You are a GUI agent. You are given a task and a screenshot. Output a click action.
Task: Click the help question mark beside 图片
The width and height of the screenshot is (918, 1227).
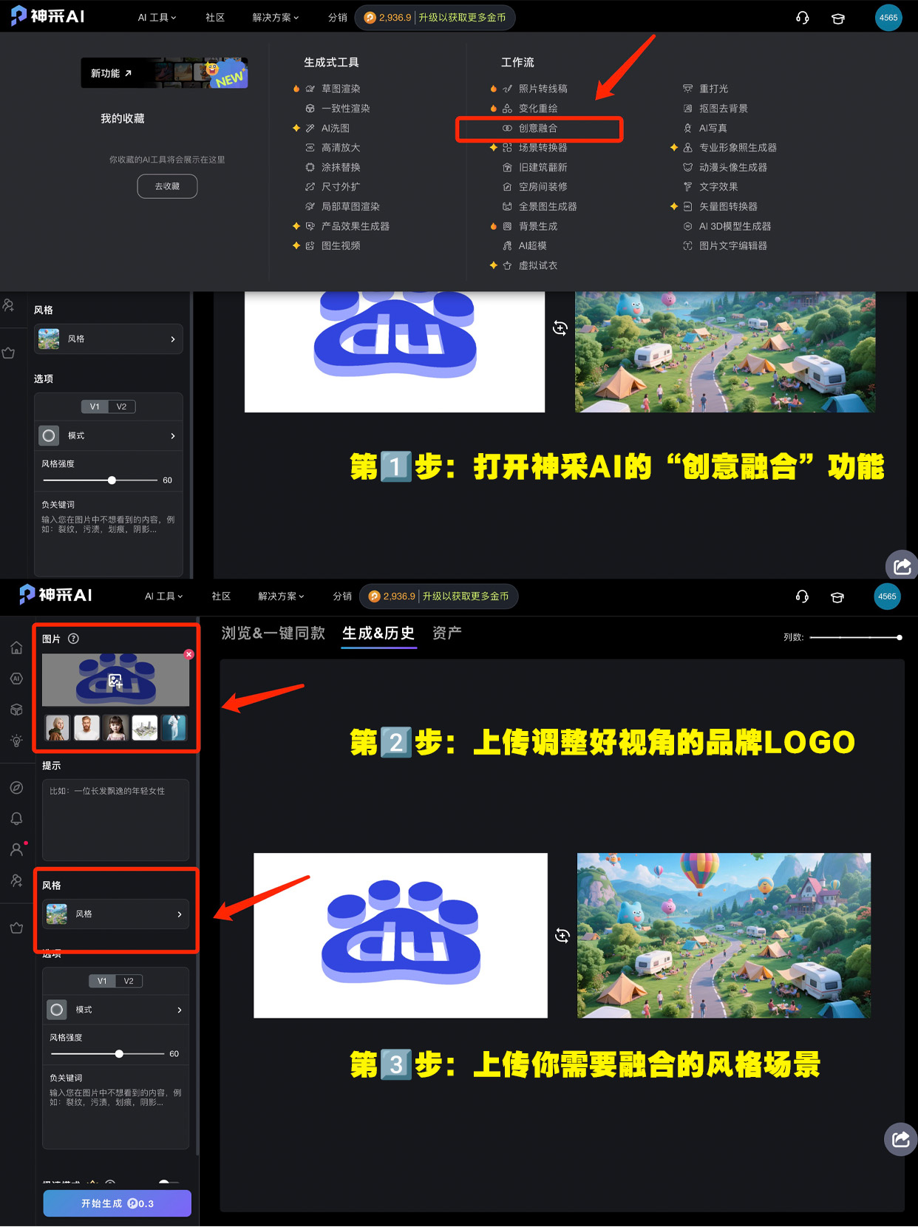pyautogui.click(x=73, y=639)
